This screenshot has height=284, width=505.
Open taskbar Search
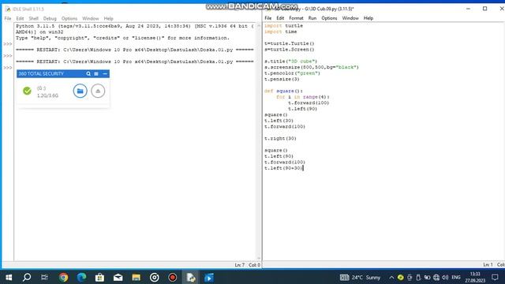click(x=27, y=277)
